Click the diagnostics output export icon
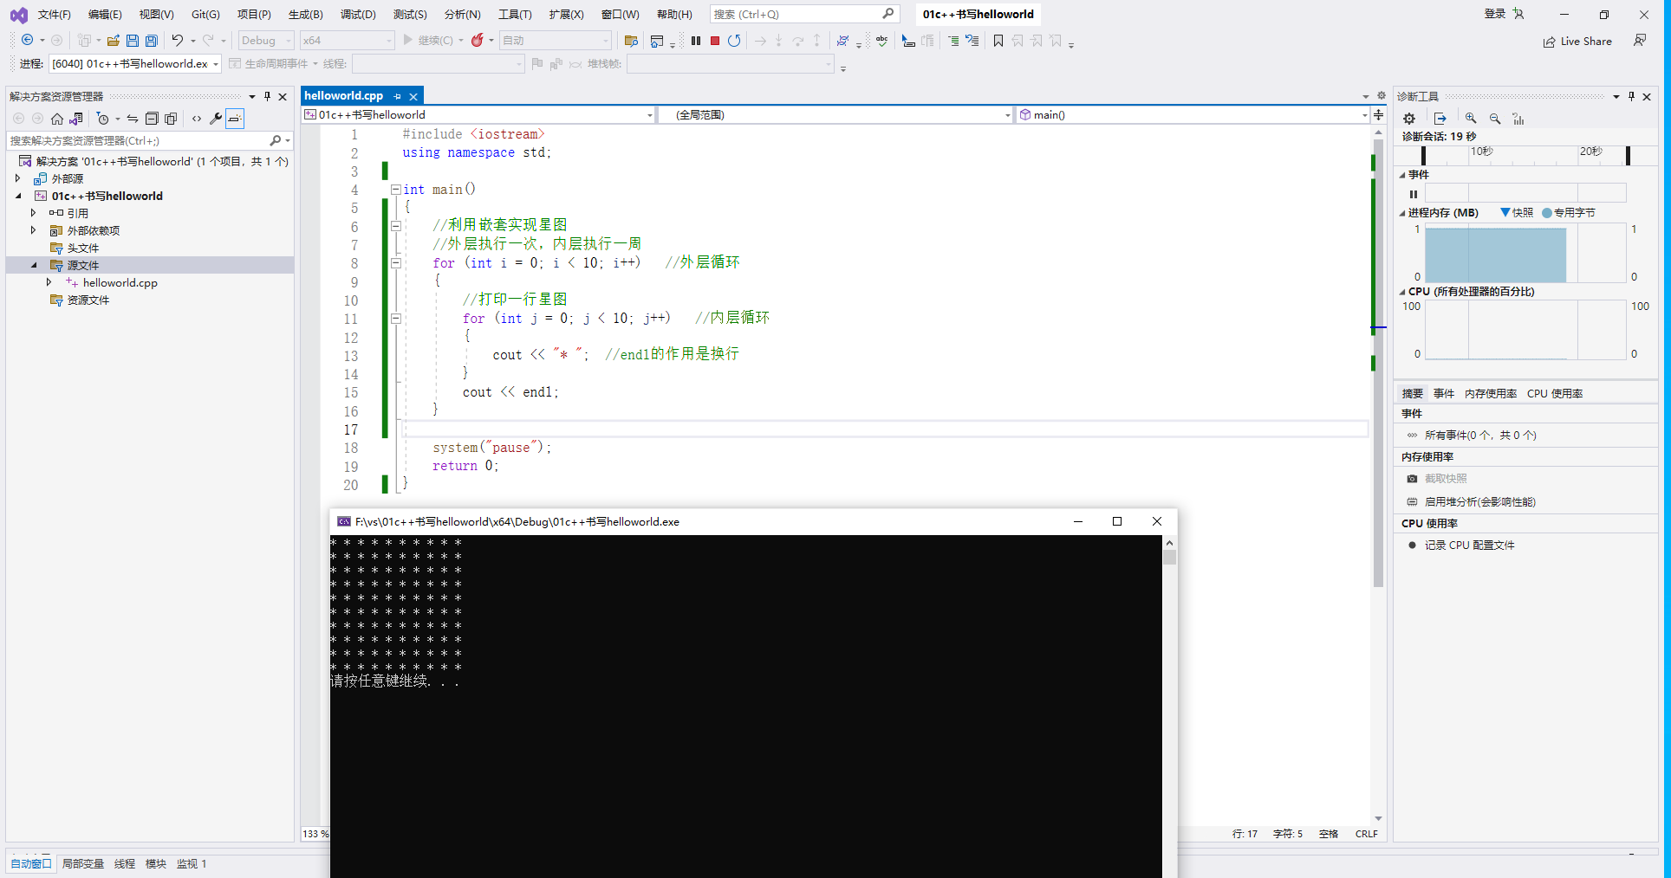The image size is (1671, 878). click(1440, 119)
